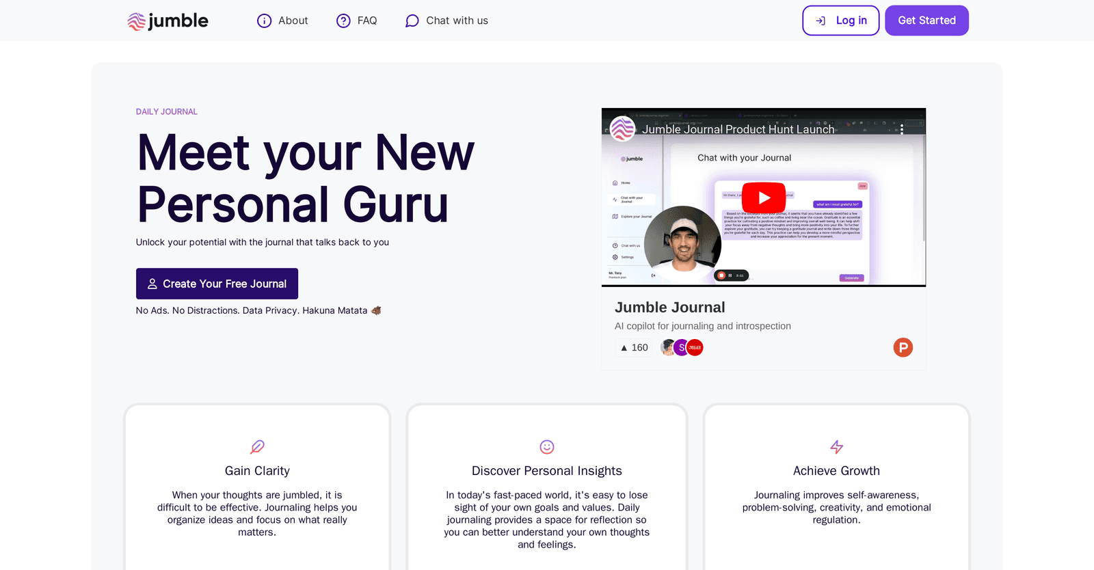Click the Jumble logo in header
1094x570 pixels.
(168, 21)
